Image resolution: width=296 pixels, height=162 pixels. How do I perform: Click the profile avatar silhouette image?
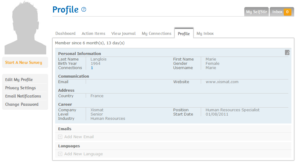(x=25, y=28)
